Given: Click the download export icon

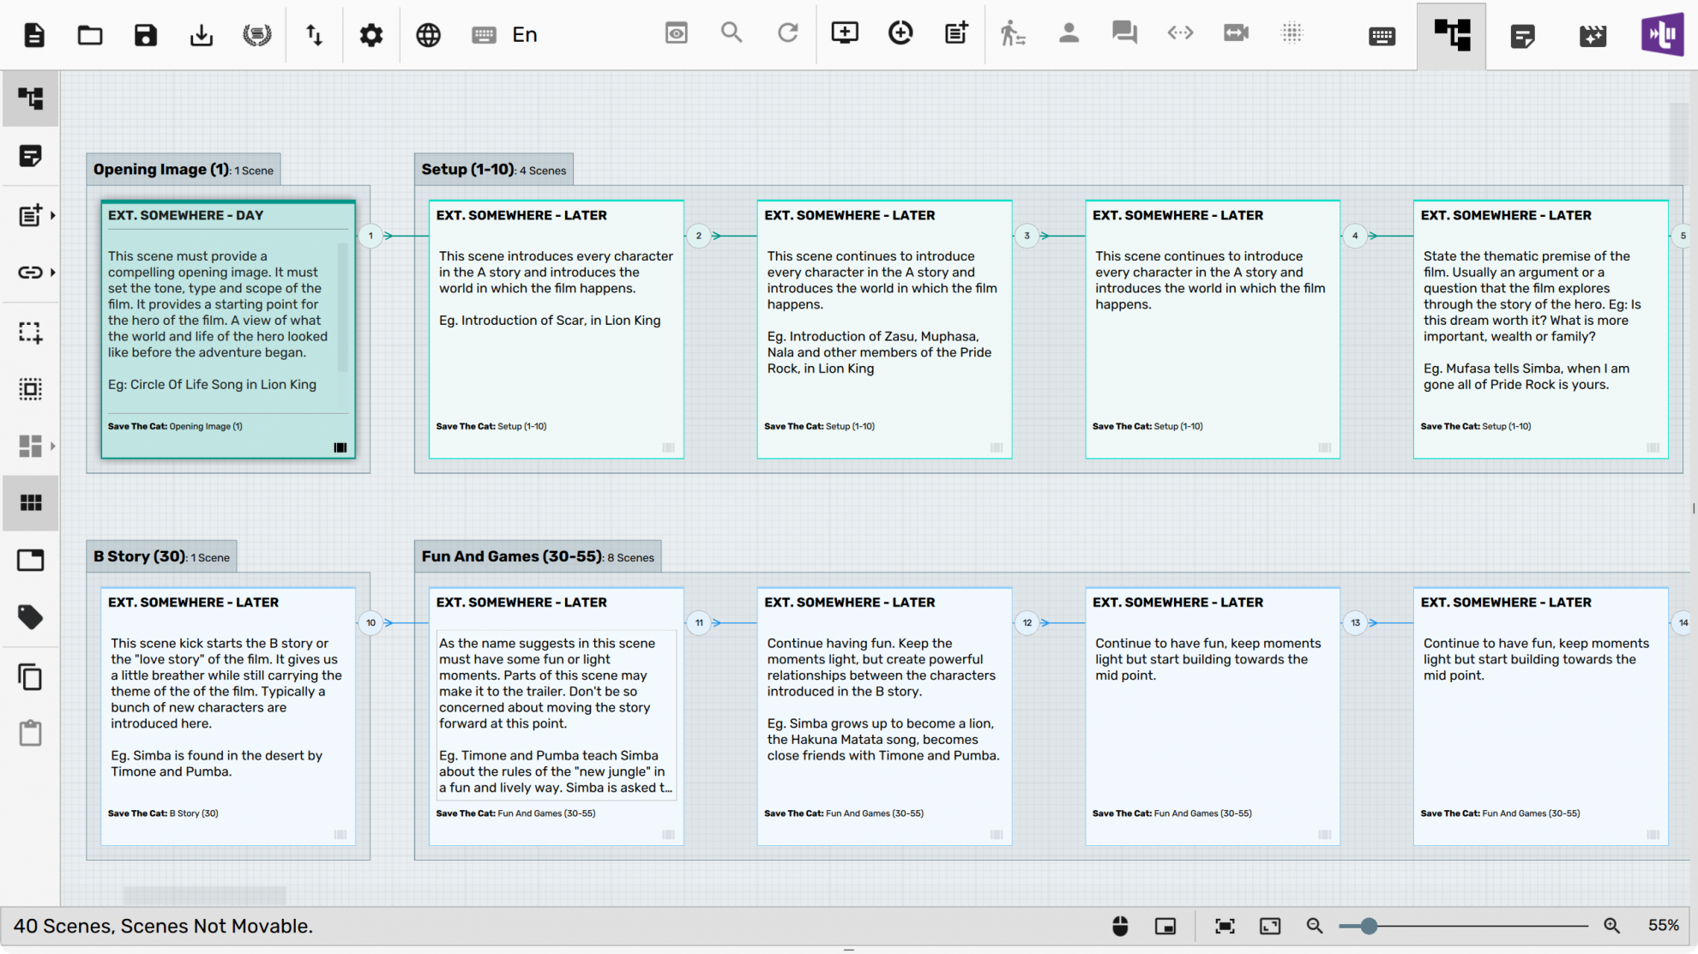Looking at the screenshot, I should (202, 35).
